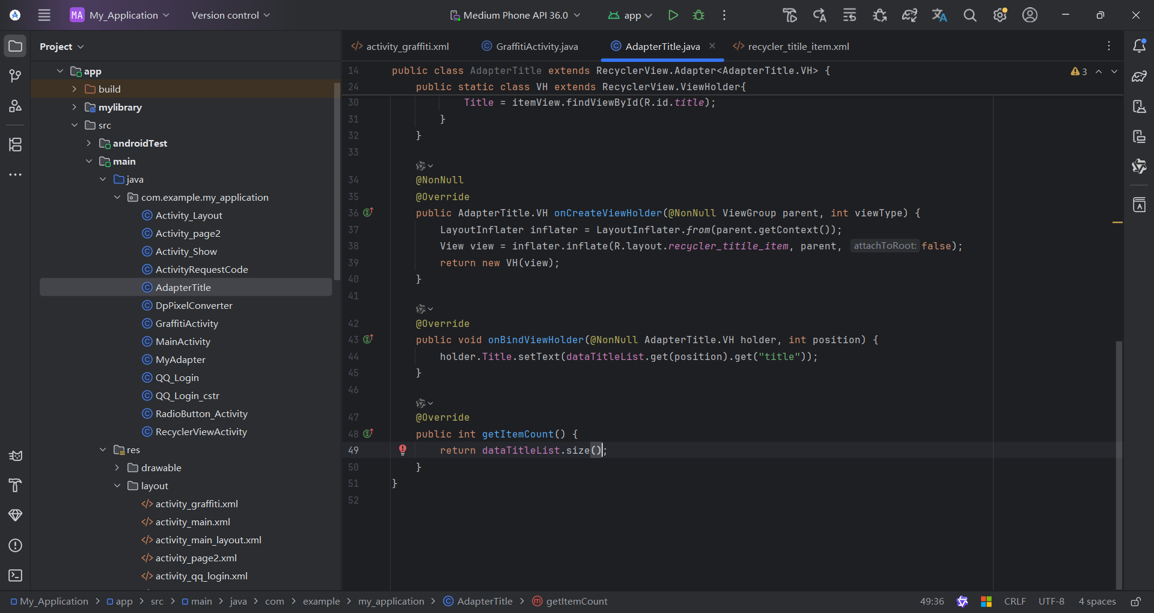Open the Search Everywhere magnifier icon
This screenshot has width=1154, height=613.
pos(969,15)
